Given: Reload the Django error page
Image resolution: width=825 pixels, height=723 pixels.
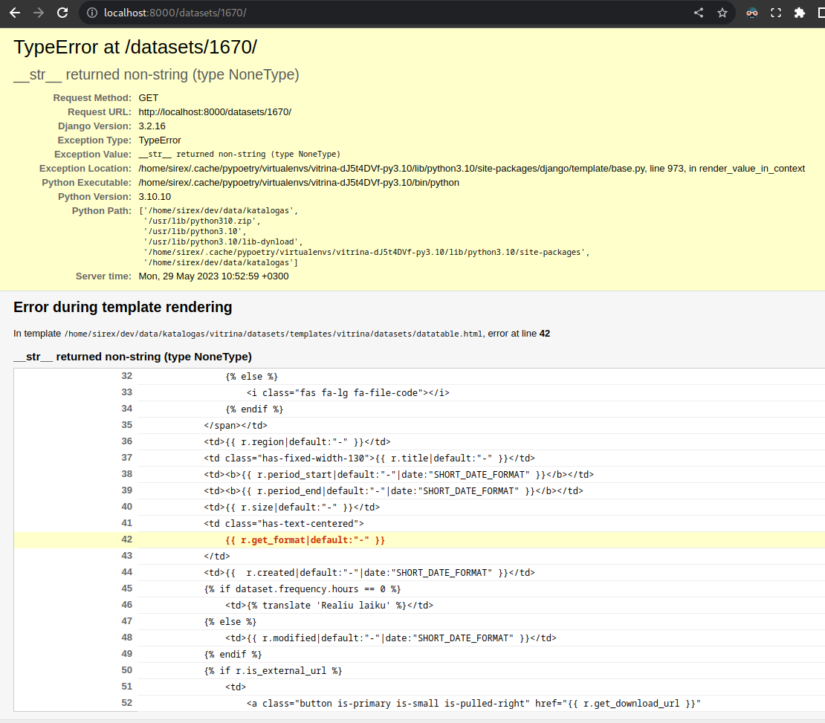Looking at the screenshot, I should tap(62, 12).
